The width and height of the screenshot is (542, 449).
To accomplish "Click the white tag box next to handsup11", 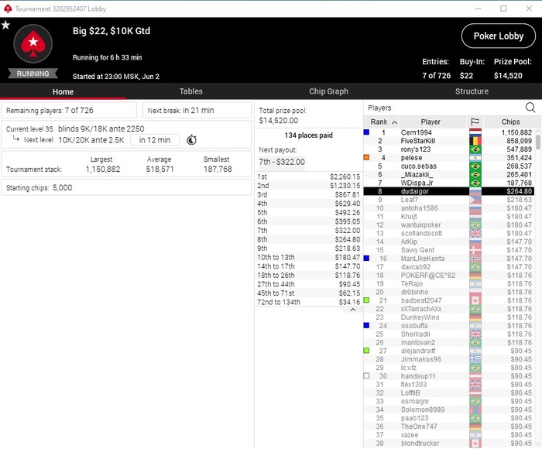I will [x=366, y=375].
